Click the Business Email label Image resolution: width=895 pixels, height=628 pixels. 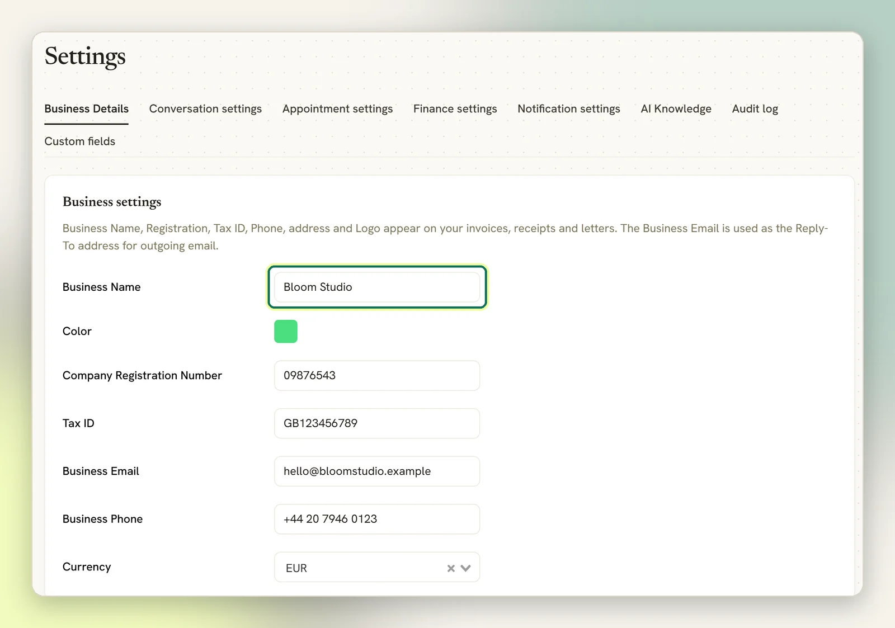coord(101,471)
